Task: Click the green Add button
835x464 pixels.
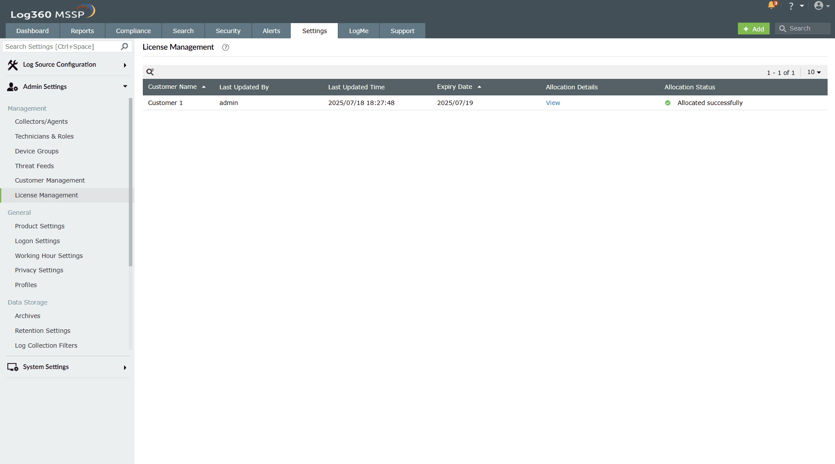Action: (x=754, y=29)
